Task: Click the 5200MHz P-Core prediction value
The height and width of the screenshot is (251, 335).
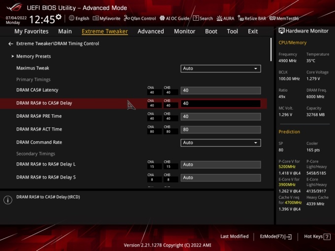Action: [x=287, y=167]
